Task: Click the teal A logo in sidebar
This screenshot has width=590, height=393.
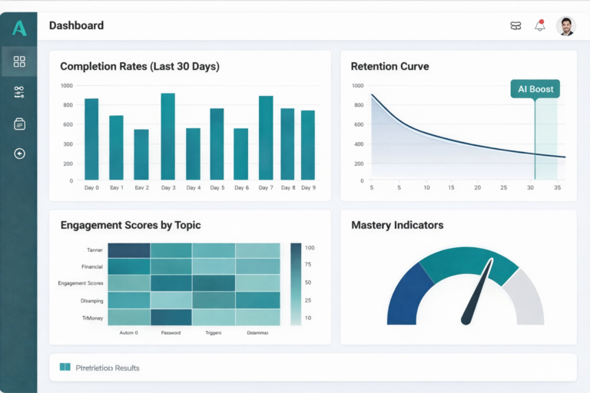Action: 19,28
